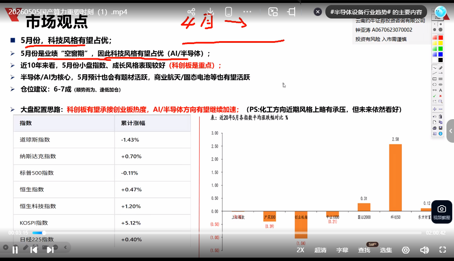Click the blue plus icon in annotation toolbar
Viewport: 454px width, 261px height.
pos(435,109)
